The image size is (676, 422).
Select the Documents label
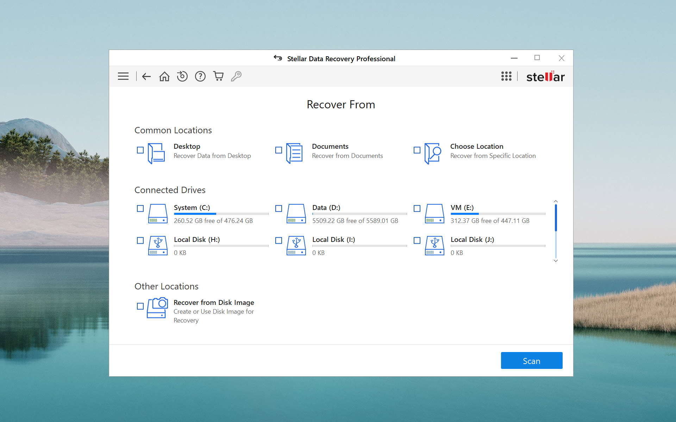[x=330, y=146]
